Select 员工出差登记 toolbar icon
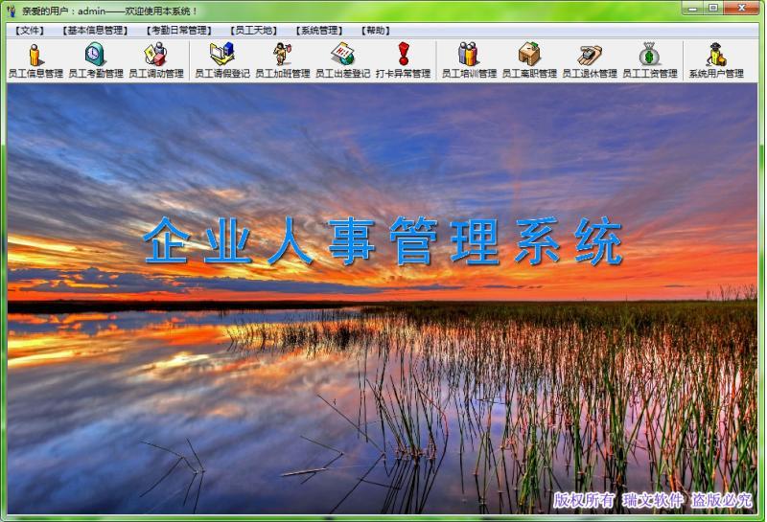The image size is (767, 522). click(x=343, y=60)
